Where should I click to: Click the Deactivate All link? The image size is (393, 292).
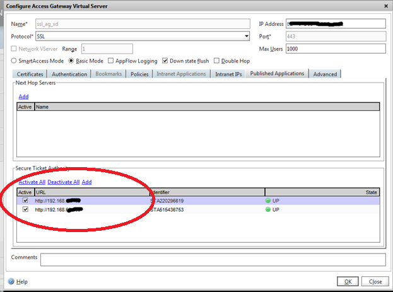click(64, 182)
